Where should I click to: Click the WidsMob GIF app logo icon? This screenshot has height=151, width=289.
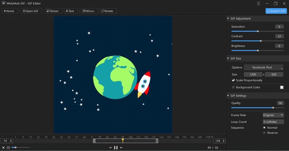tap(3, 3)
